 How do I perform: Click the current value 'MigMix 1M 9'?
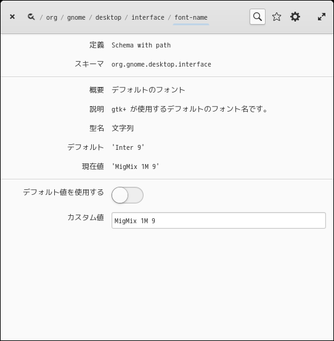tap(135, 166)
